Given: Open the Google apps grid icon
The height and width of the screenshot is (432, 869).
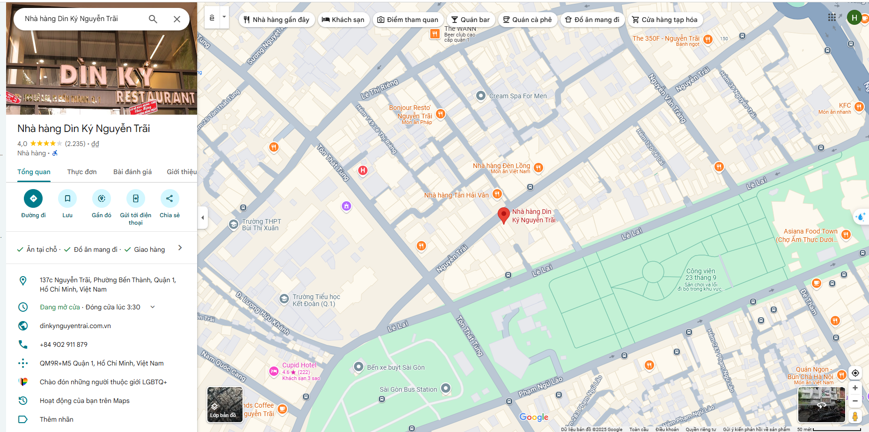Looking at the screenshot, I should [x=832, y=17].
